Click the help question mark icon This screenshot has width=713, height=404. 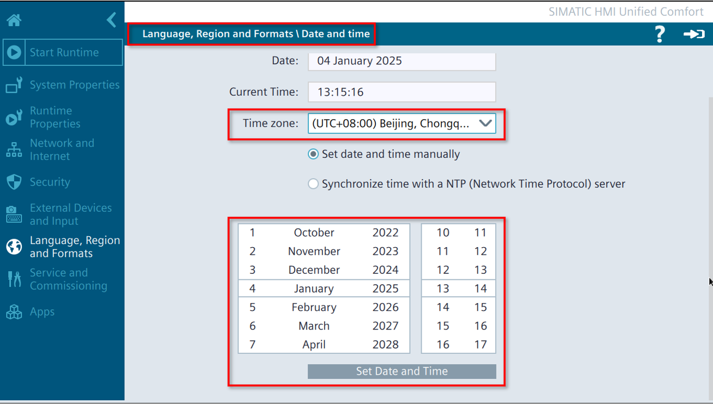660,34
